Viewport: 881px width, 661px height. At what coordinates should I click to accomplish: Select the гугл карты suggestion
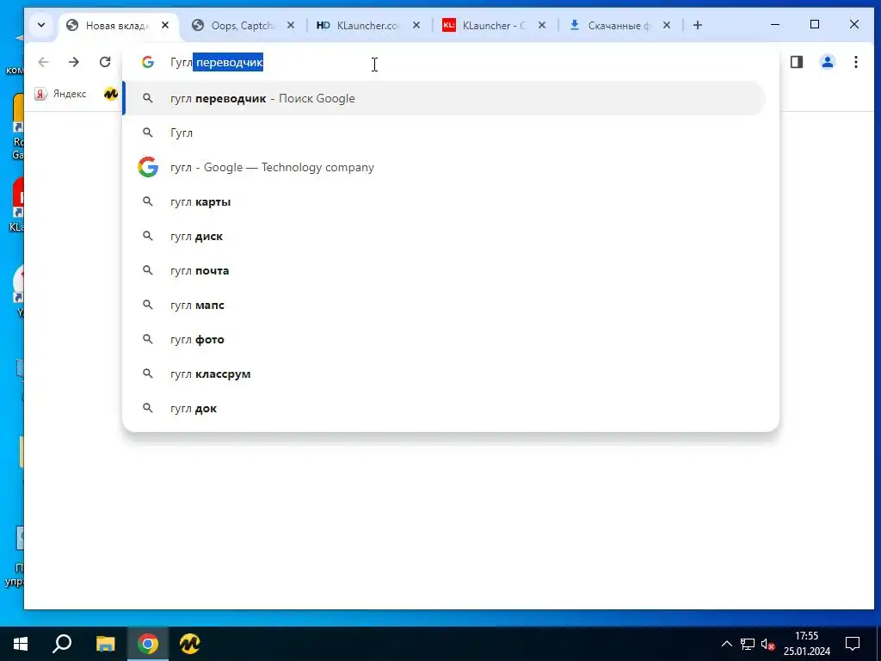tap(444, 201)
